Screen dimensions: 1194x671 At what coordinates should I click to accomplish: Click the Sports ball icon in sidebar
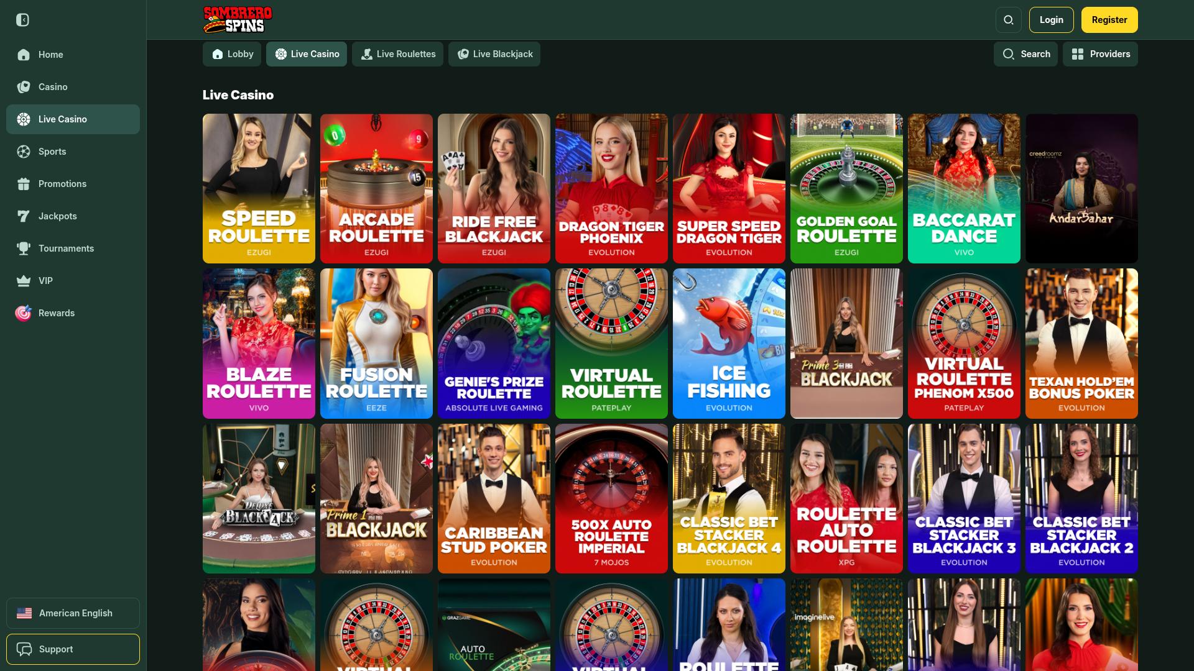pyautogui.click(x=24, y=152)
